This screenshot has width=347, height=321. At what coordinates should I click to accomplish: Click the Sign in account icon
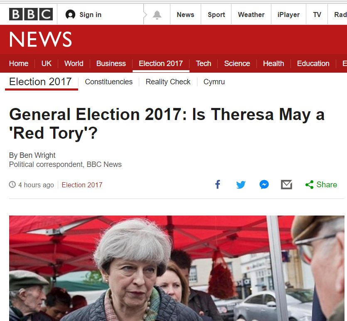[x=71, y=15]
